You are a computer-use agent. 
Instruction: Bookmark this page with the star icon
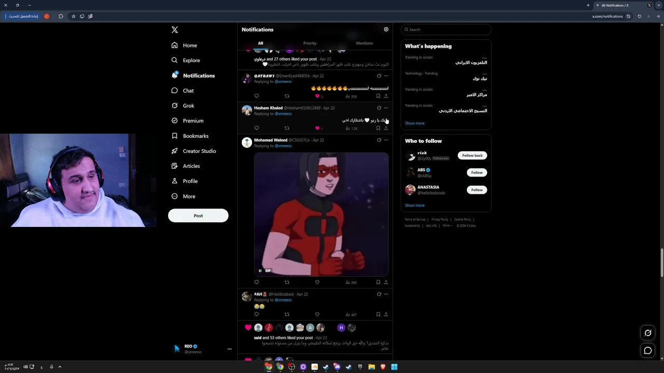click(x=73, y=17)
